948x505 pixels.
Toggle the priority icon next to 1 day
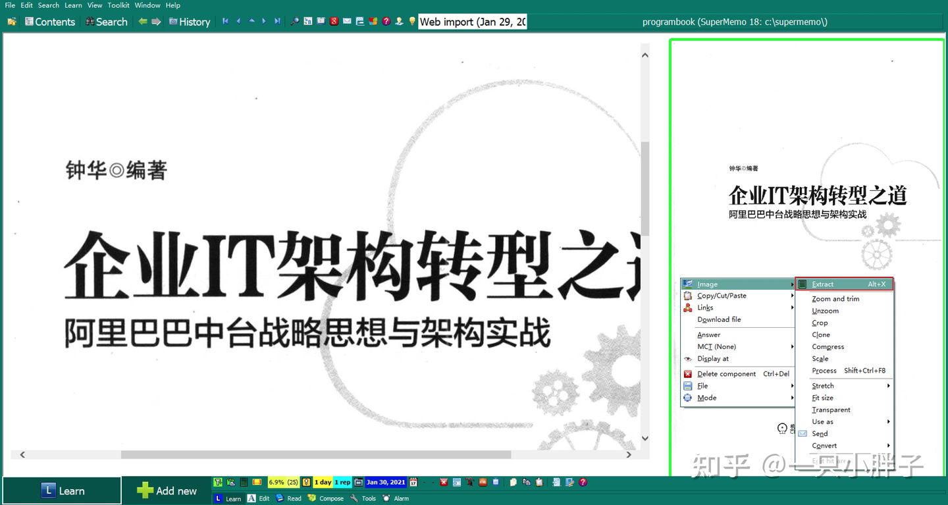click(305, 482)
